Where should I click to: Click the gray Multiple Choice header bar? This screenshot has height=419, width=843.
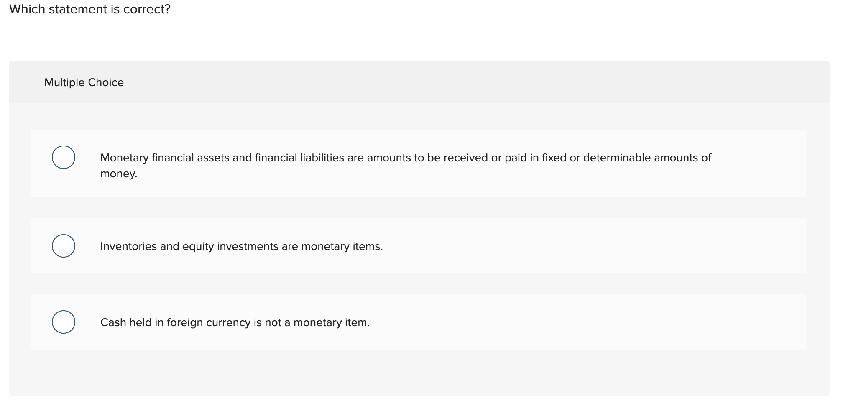tap(418, 82)
